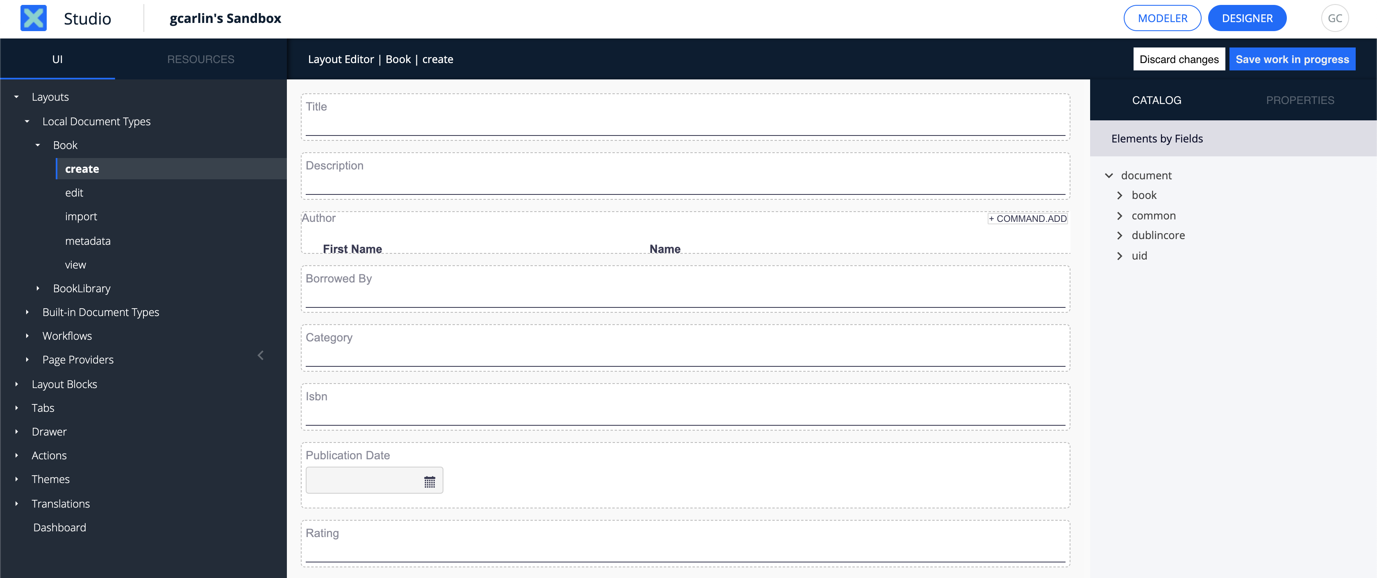Click the Nuxeo Studio logo icon
The height and width of the screenshot is (578, 1377).
pyautogui.click(x=32, y=18)
